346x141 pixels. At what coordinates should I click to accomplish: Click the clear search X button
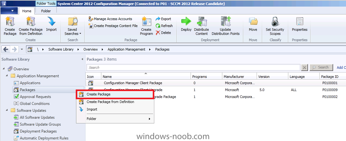pos(305,68)
